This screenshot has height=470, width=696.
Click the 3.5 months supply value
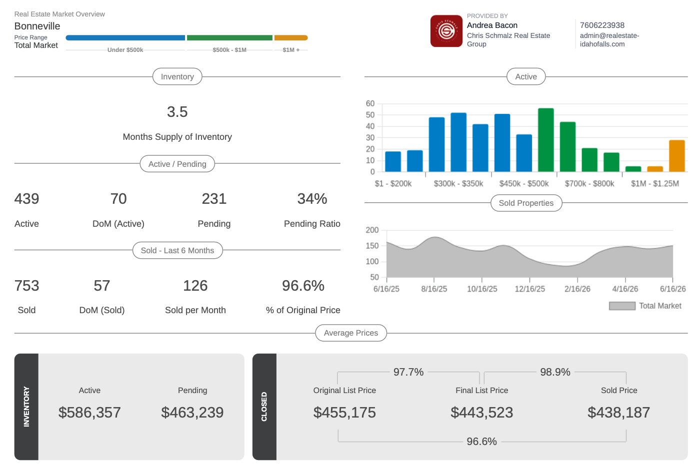[x=177, y=112]
